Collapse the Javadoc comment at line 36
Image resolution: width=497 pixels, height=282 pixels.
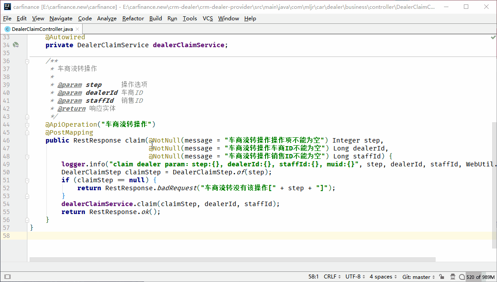[x=27, y=61]
